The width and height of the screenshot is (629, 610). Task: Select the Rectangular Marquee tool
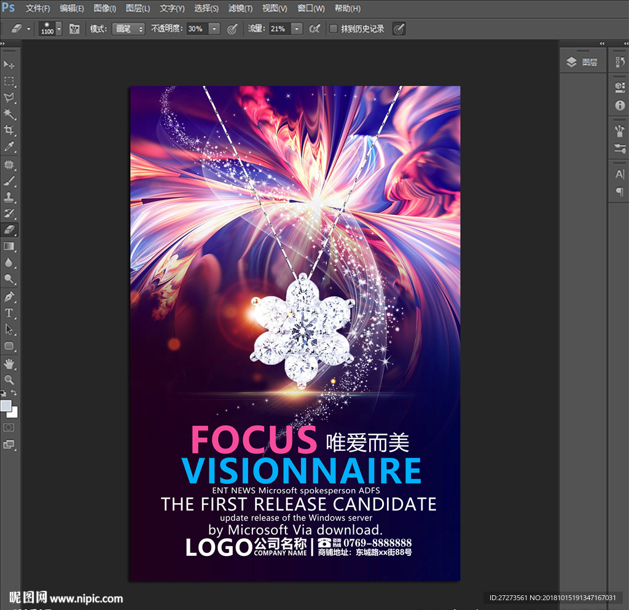[9, 81]
